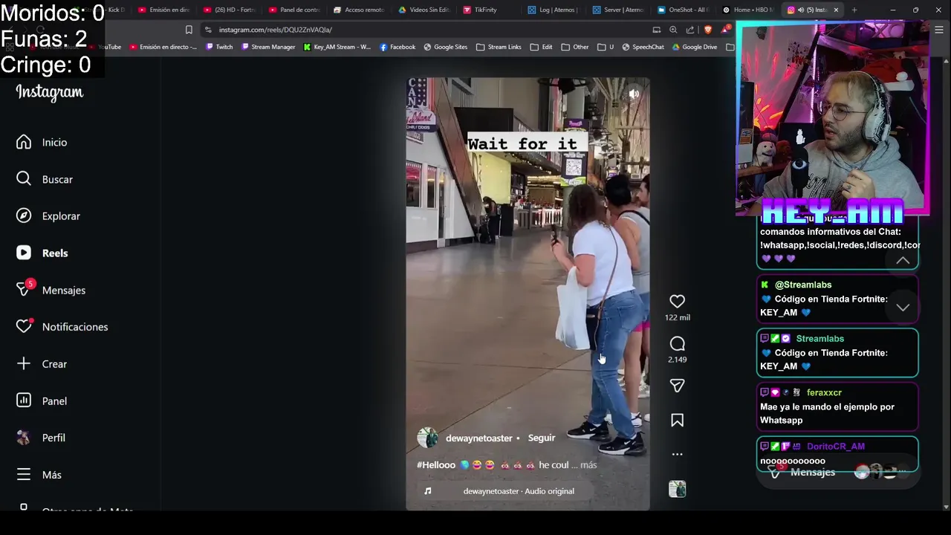Screen dimensions: 951x535
Task: Follow dewaynetoaster with the Seguir button
Action: (542, 438)
